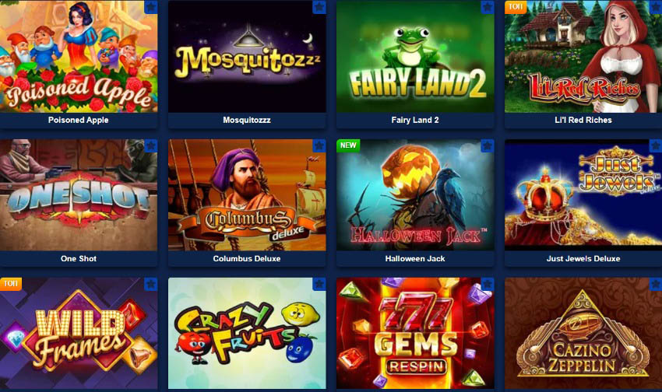
Task: Open Columbus Deluxe title label
Action: (x=247, y=259)
